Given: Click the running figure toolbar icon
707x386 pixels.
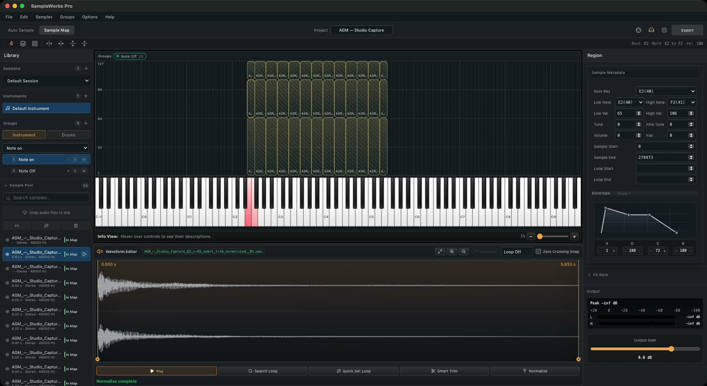Looking at the screenshot, I should [x=11, y=43].
